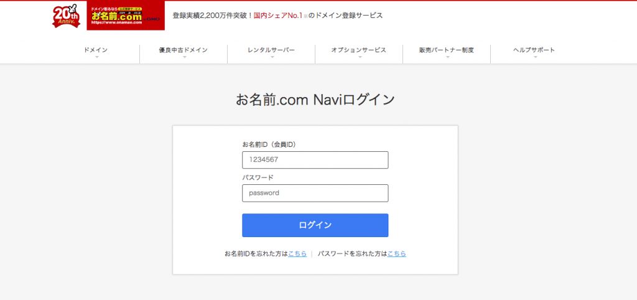Viewport: 637px width, 300px height.
Task: Select the 販売パートナー制度 menu item
Action: pos(447,50)
